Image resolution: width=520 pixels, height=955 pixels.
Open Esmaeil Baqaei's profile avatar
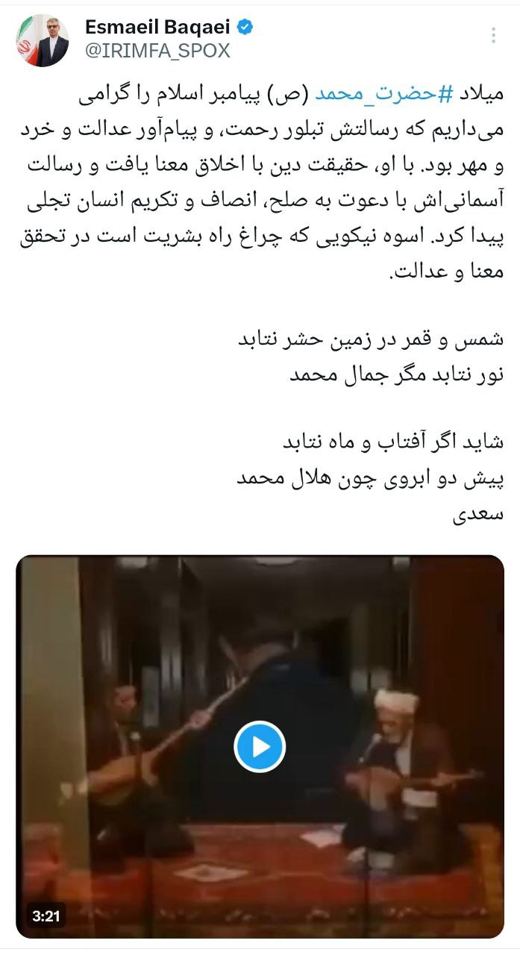tap(43, 40)
